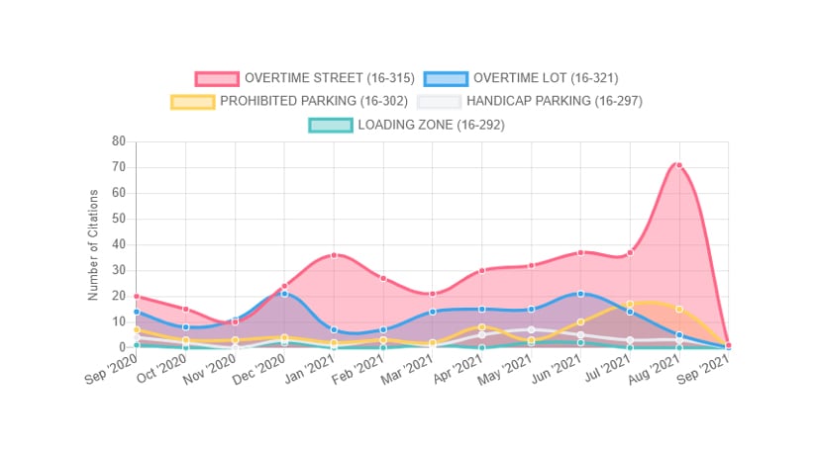816x457 pixels.
Task: Hide the OVERTIME LOT (16-321) series label
Action: coord(546,78)
